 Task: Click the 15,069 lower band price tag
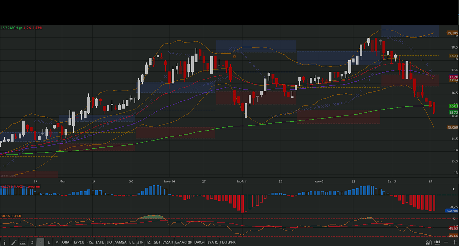[452, 127]
